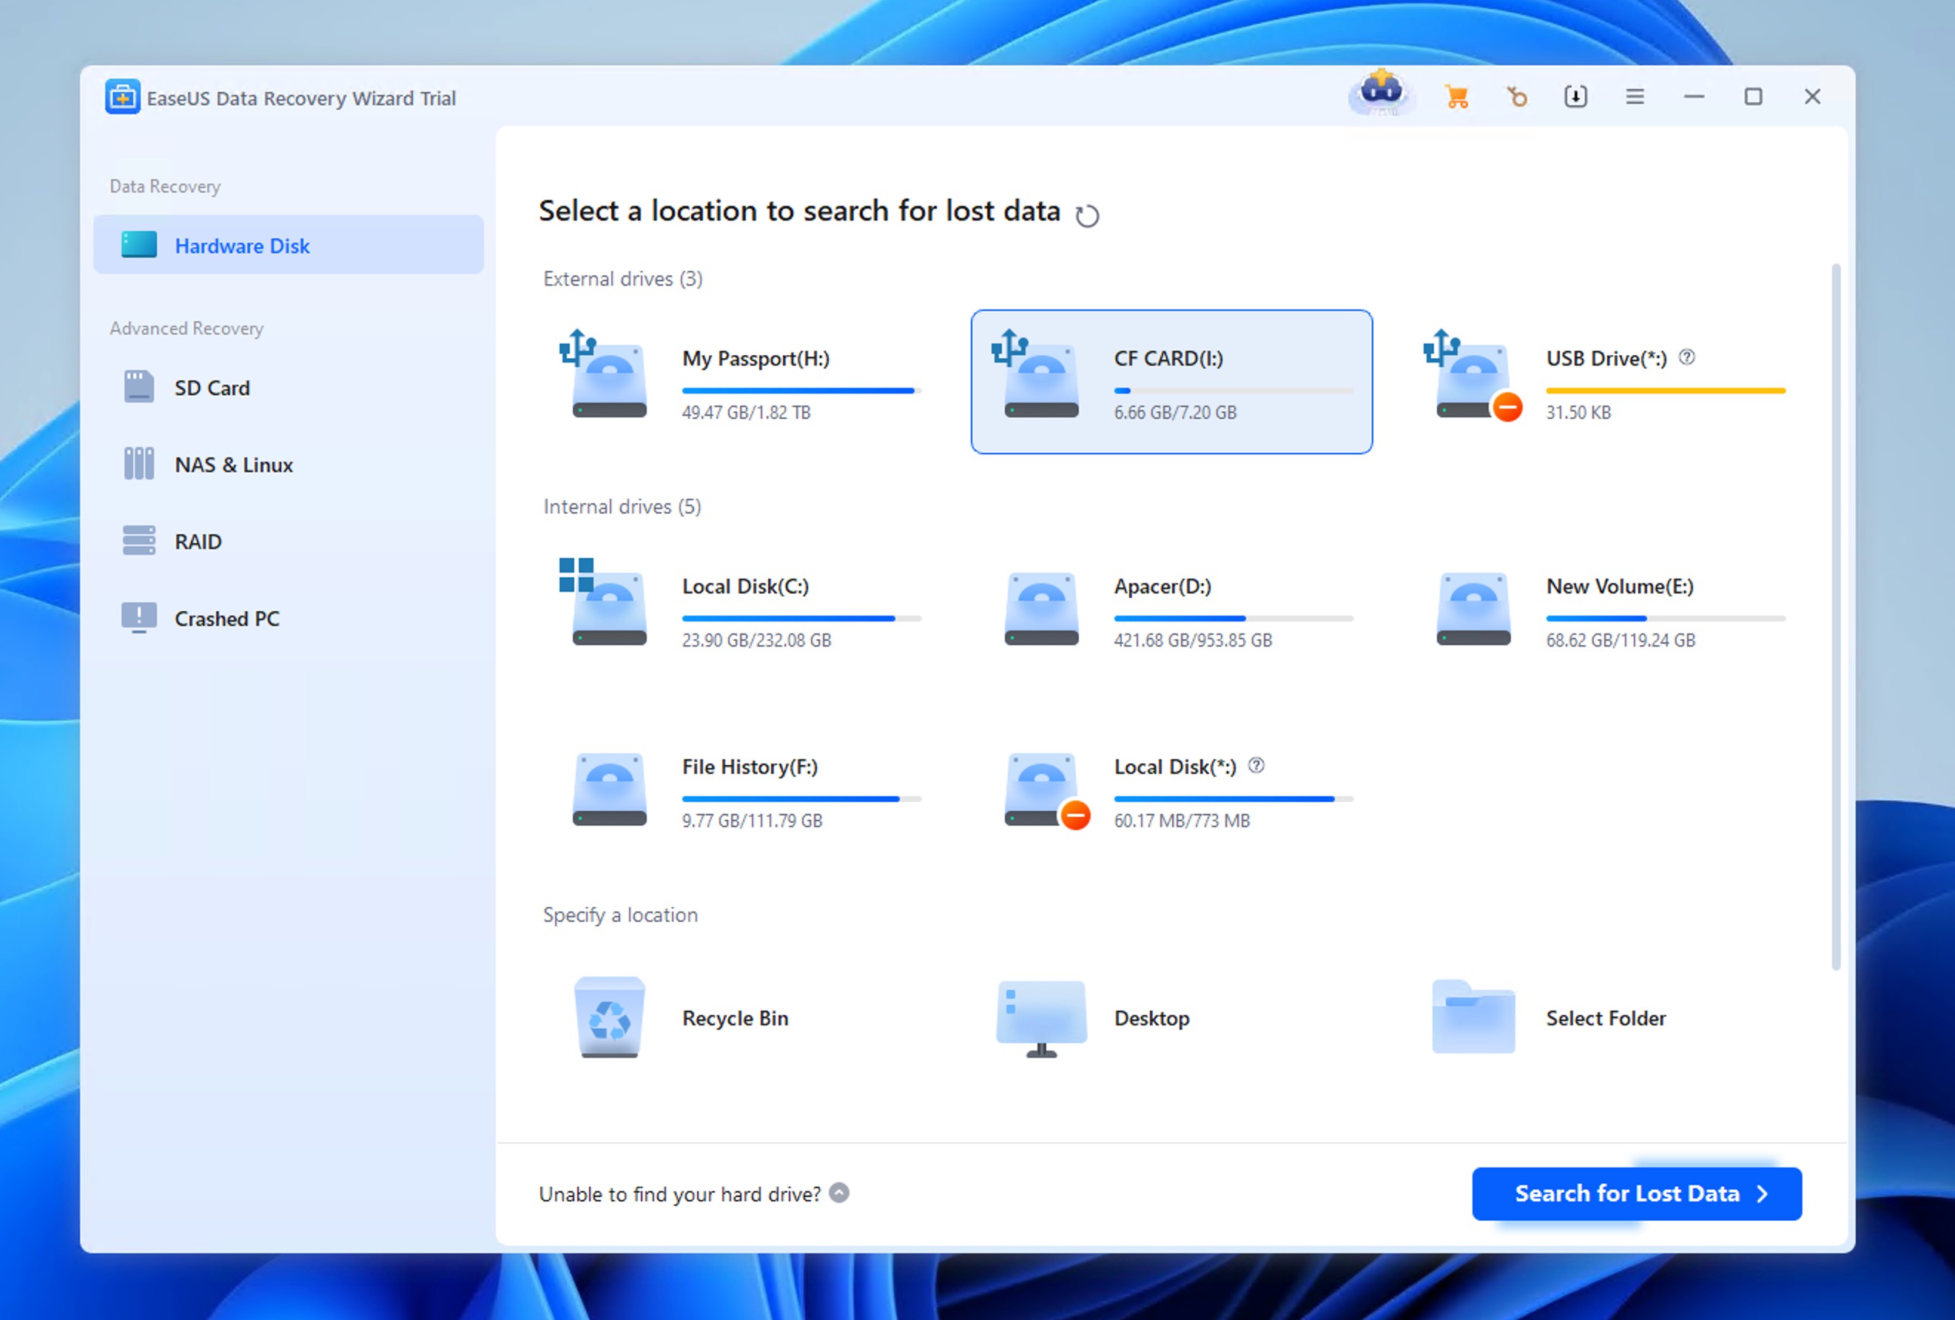1955x1320 pixels.
Task: Select Hardware Disk in sidebar
Action: coord(289,245)
